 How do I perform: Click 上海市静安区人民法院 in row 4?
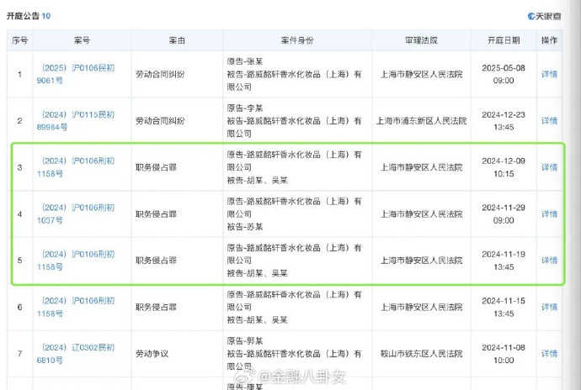pyautogui.click(x=421, y=214)
